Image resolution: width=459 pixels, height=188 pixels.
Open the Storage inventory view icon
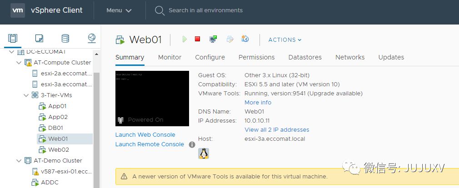coord(65,38)
